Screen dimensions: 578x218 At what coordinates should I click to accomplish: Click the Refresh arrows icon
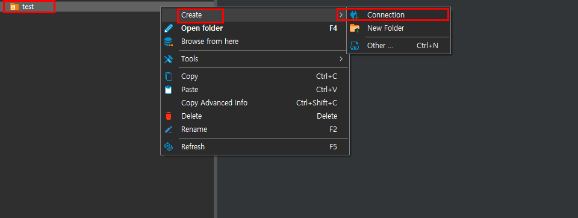[x=169, y=147]
